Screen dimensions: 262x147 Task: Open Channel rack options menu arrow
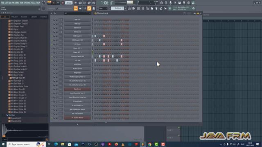tap(52, 13)
